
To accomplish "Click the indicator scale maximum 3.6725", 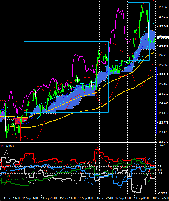I will pyautogui.click(x=162, y=145).
